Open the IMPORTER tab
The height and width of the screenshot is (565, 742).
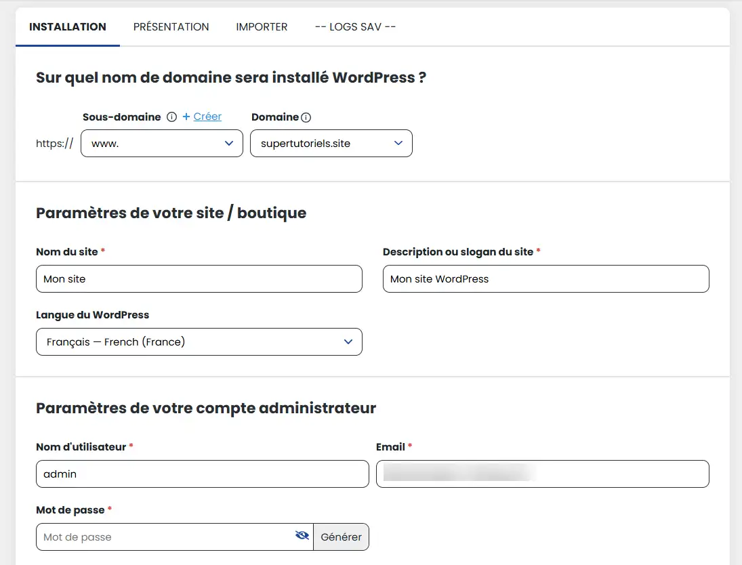coord(262,27)
